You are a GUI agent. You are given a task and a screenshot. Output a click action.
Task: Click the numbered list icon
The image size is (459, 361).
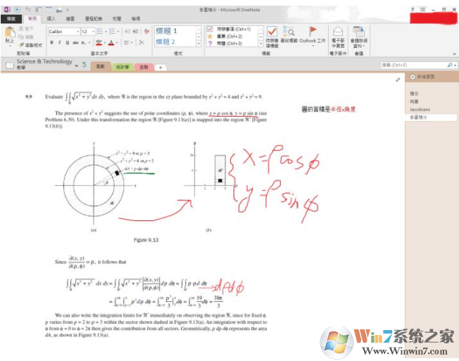tap(112, 31)
